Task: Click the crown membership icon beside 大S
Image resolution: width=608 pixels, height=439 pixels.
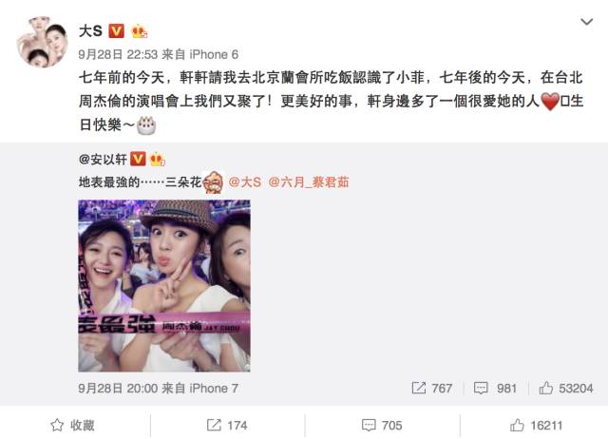Action: click(x=140, y=31)
